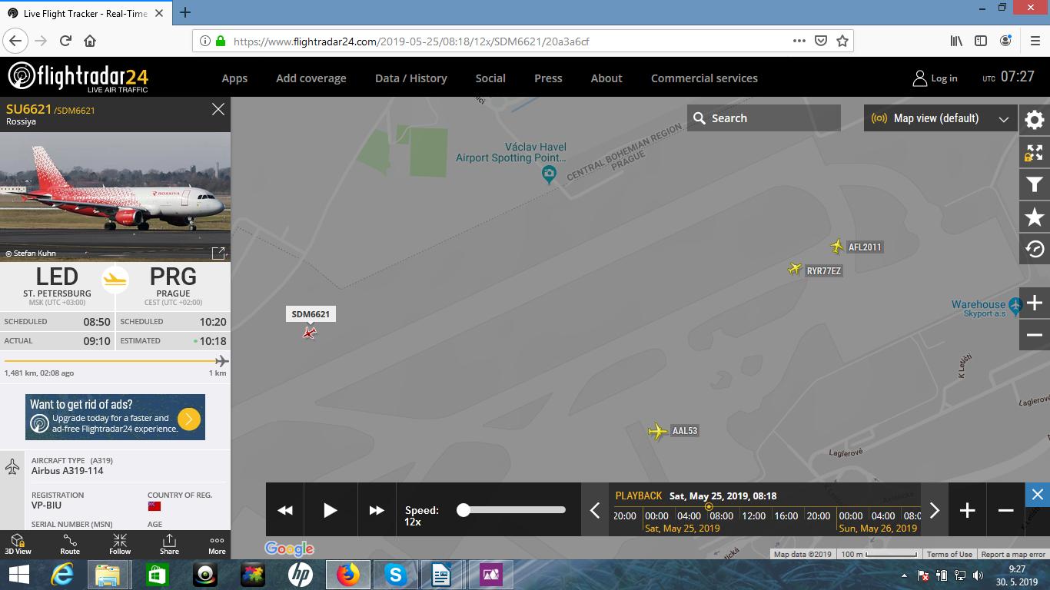Click the ad upgrade arrow button
The image size is (1050, 590).
(189, 419)
